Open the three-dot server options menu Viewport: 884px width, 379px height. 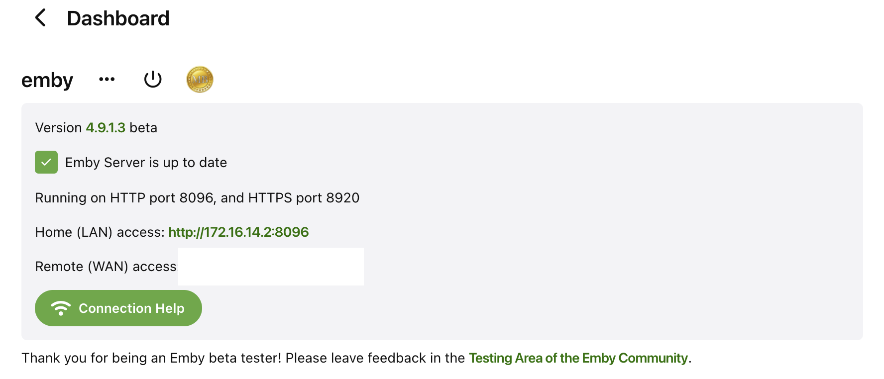tap(107, 79)
